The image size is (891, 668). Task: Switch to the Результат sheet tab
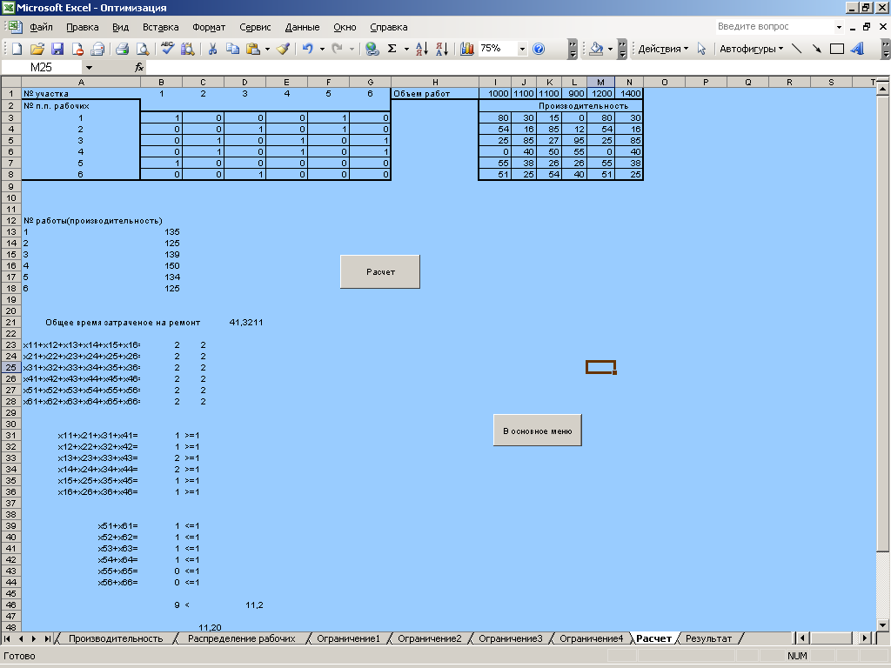click(x=708, y=638)
